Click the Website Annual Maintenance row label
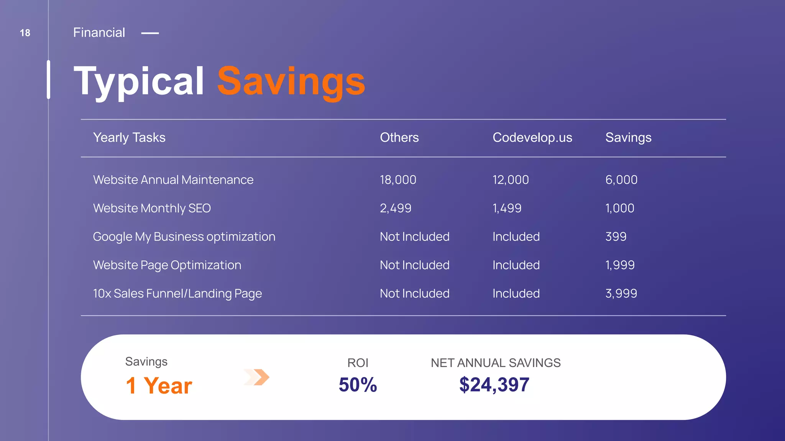Viewport: 785px width, 441px height. 173,180
